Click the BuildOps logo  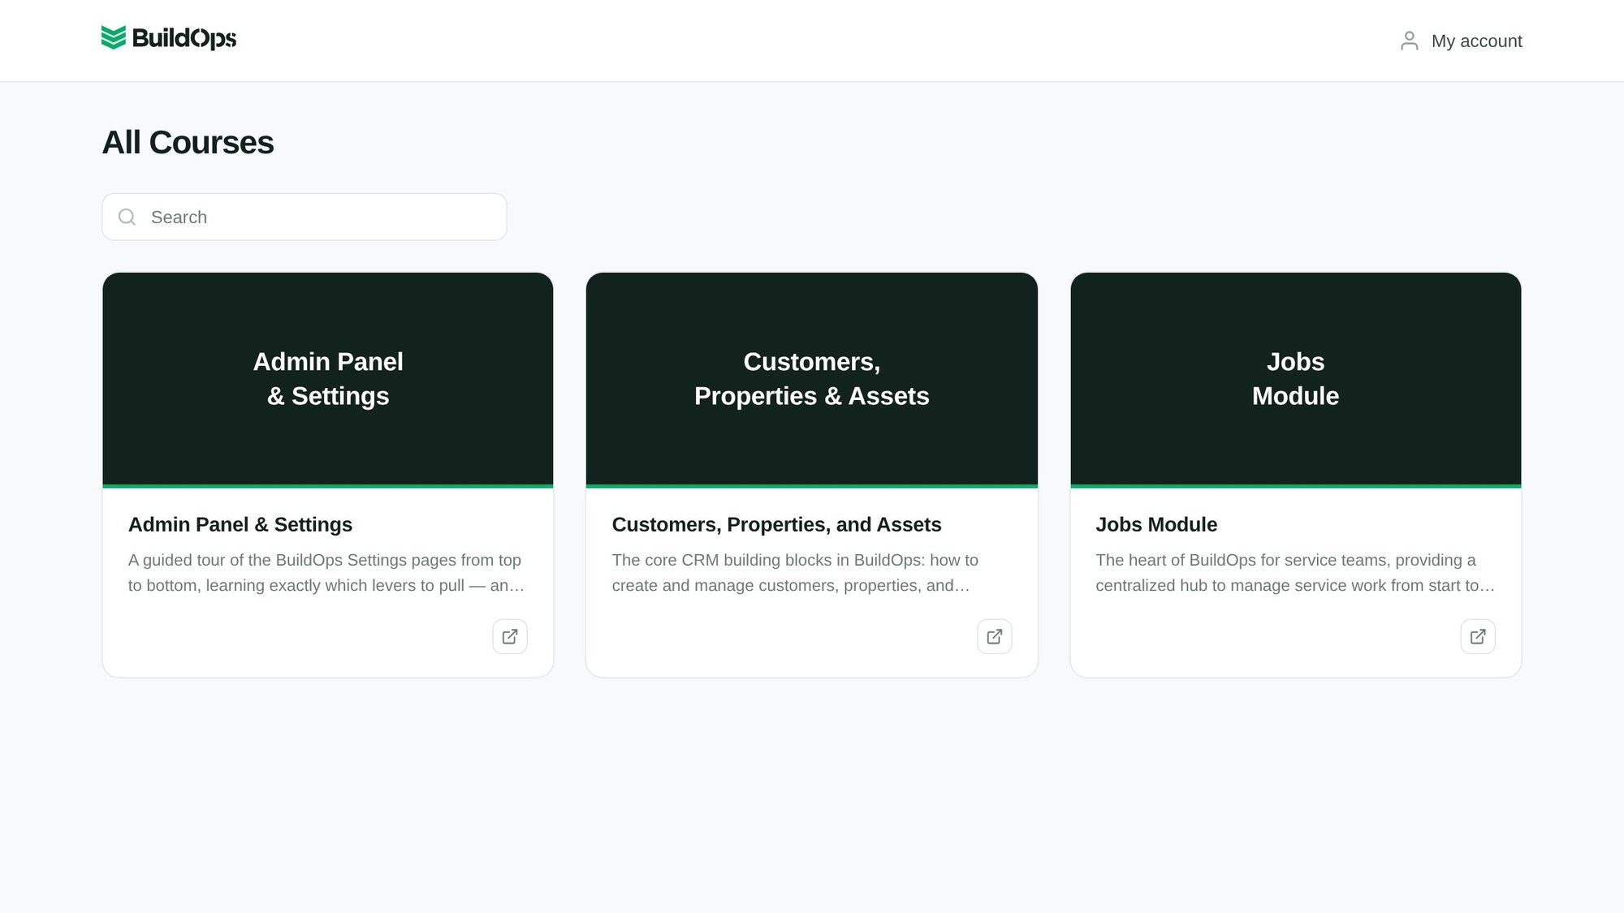tap(169, 38)
